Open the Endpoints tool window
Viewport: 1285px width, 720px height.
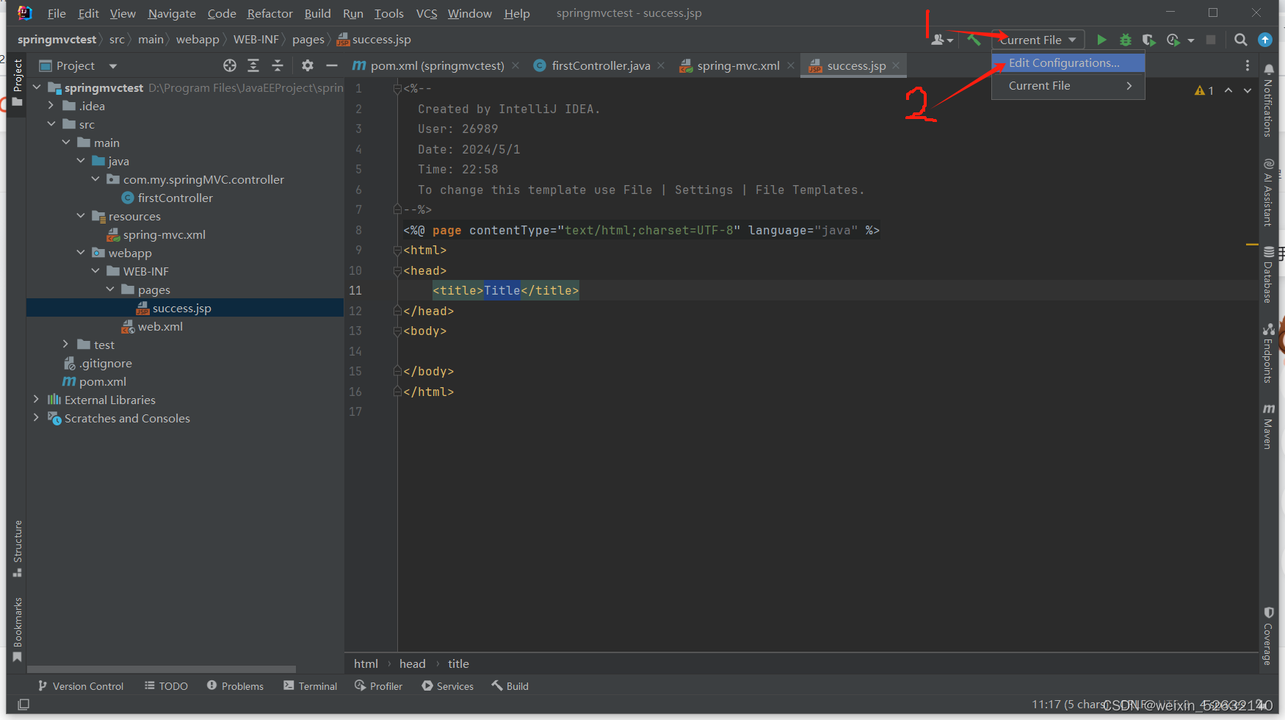1268,353
